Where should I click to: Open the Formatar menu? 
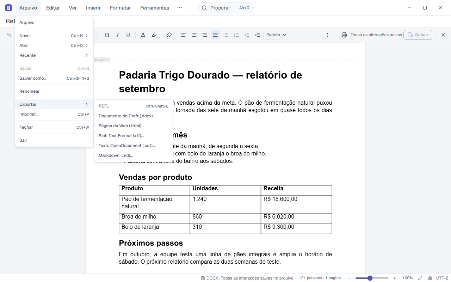pyautogui.click(x=121, y=8)
